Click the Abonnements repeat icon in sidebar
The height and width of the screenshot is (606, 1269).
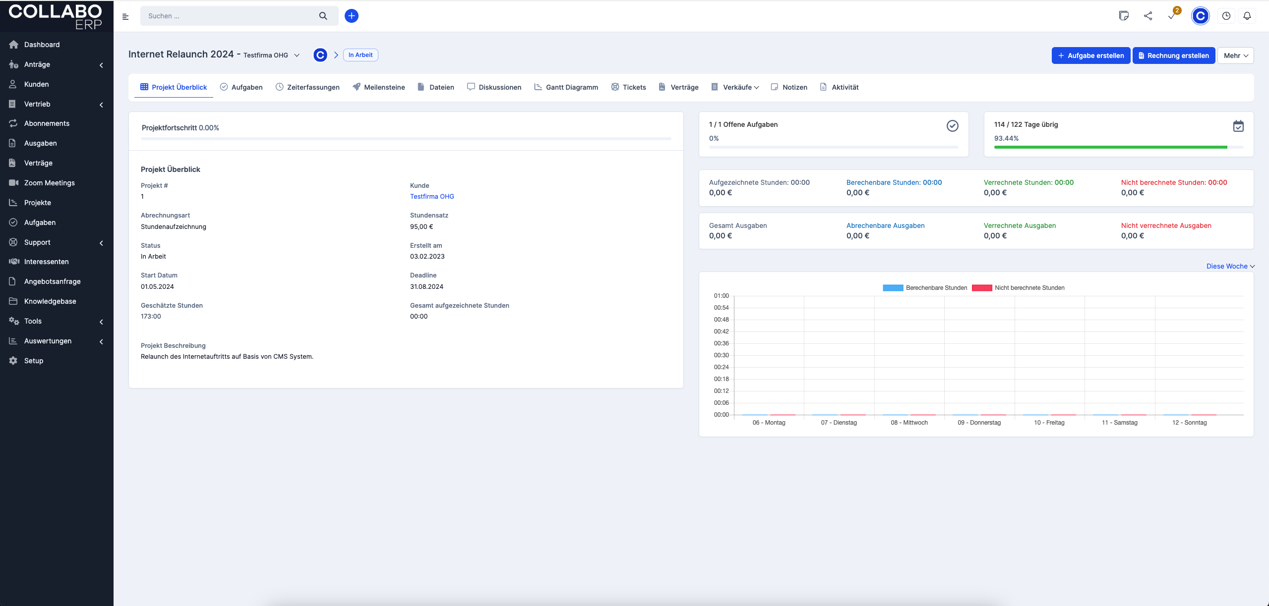point(13,123)
